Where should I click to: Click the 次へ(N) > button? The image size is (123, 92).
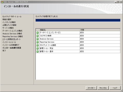coord(91,88)
